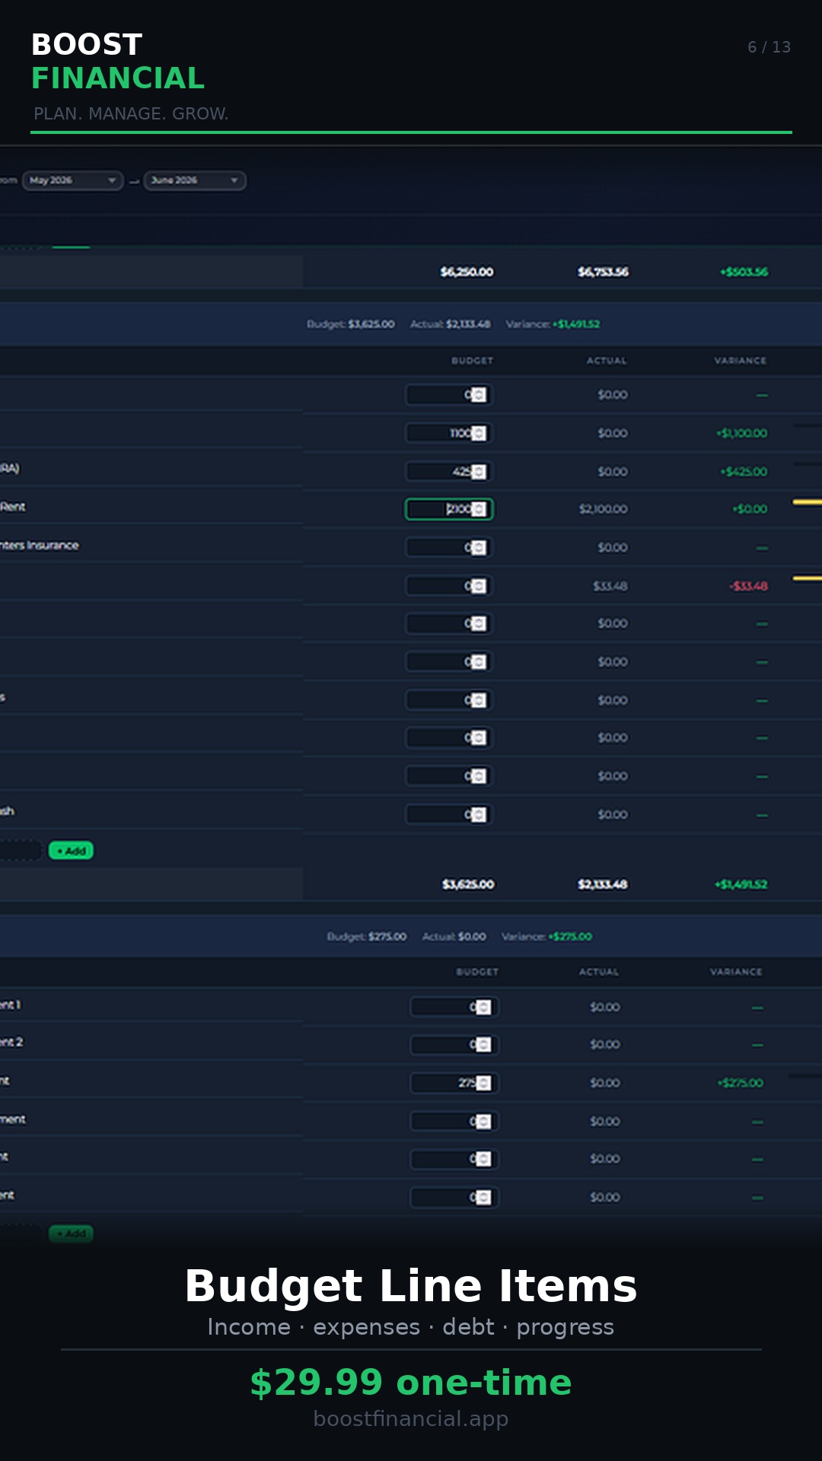Screen dimensions: 822x1461
Task: Click the +$275.00 variance in the 275 row
Action: click(740, 1083)
